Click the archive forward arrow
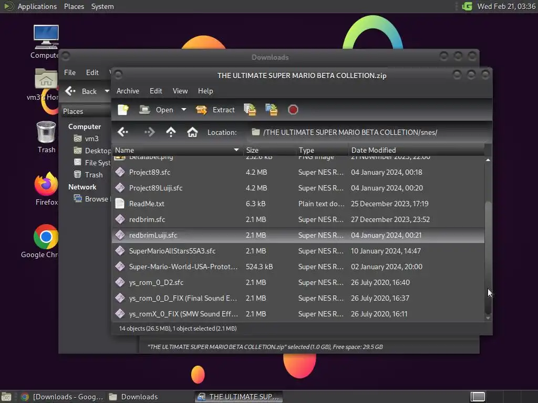Screen dimensions: 538x403 (149, 132)
